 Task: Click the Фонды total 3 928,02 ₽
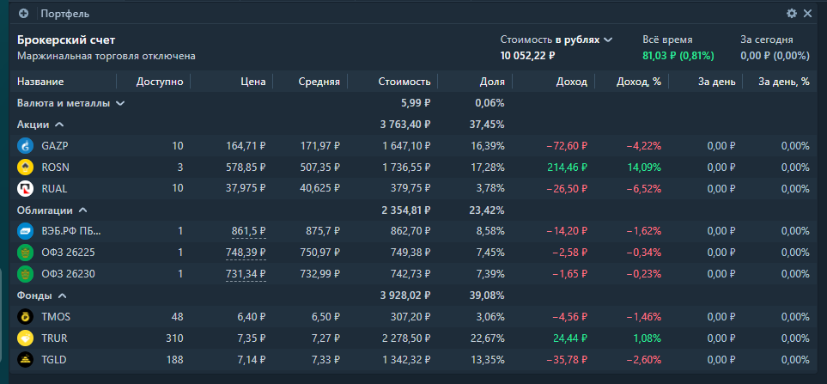tap(405, 296)
